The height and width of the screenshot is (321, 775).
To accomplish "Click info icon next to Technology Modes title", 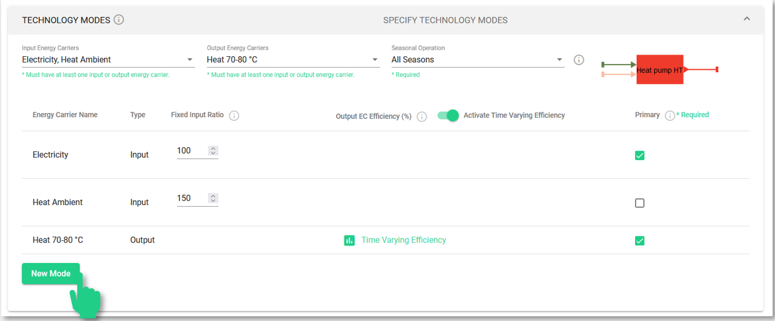I will pyautogui.click(x=119, y=20).
